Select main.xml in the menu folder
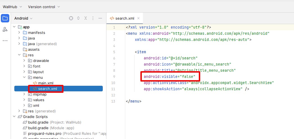Screen dimensions: 294x139 click(46, 83)
